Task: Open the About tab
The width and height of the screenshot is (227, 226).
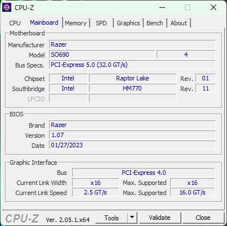Action: point(179,23)
